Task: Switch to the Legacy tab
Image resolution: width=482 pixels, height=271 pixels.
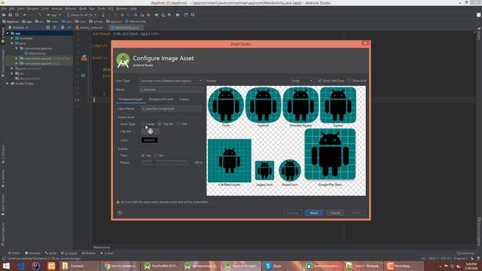Action: pos(184,99)
